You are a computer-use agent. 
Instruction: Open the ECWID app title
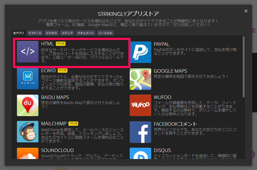tap(48, 71)
